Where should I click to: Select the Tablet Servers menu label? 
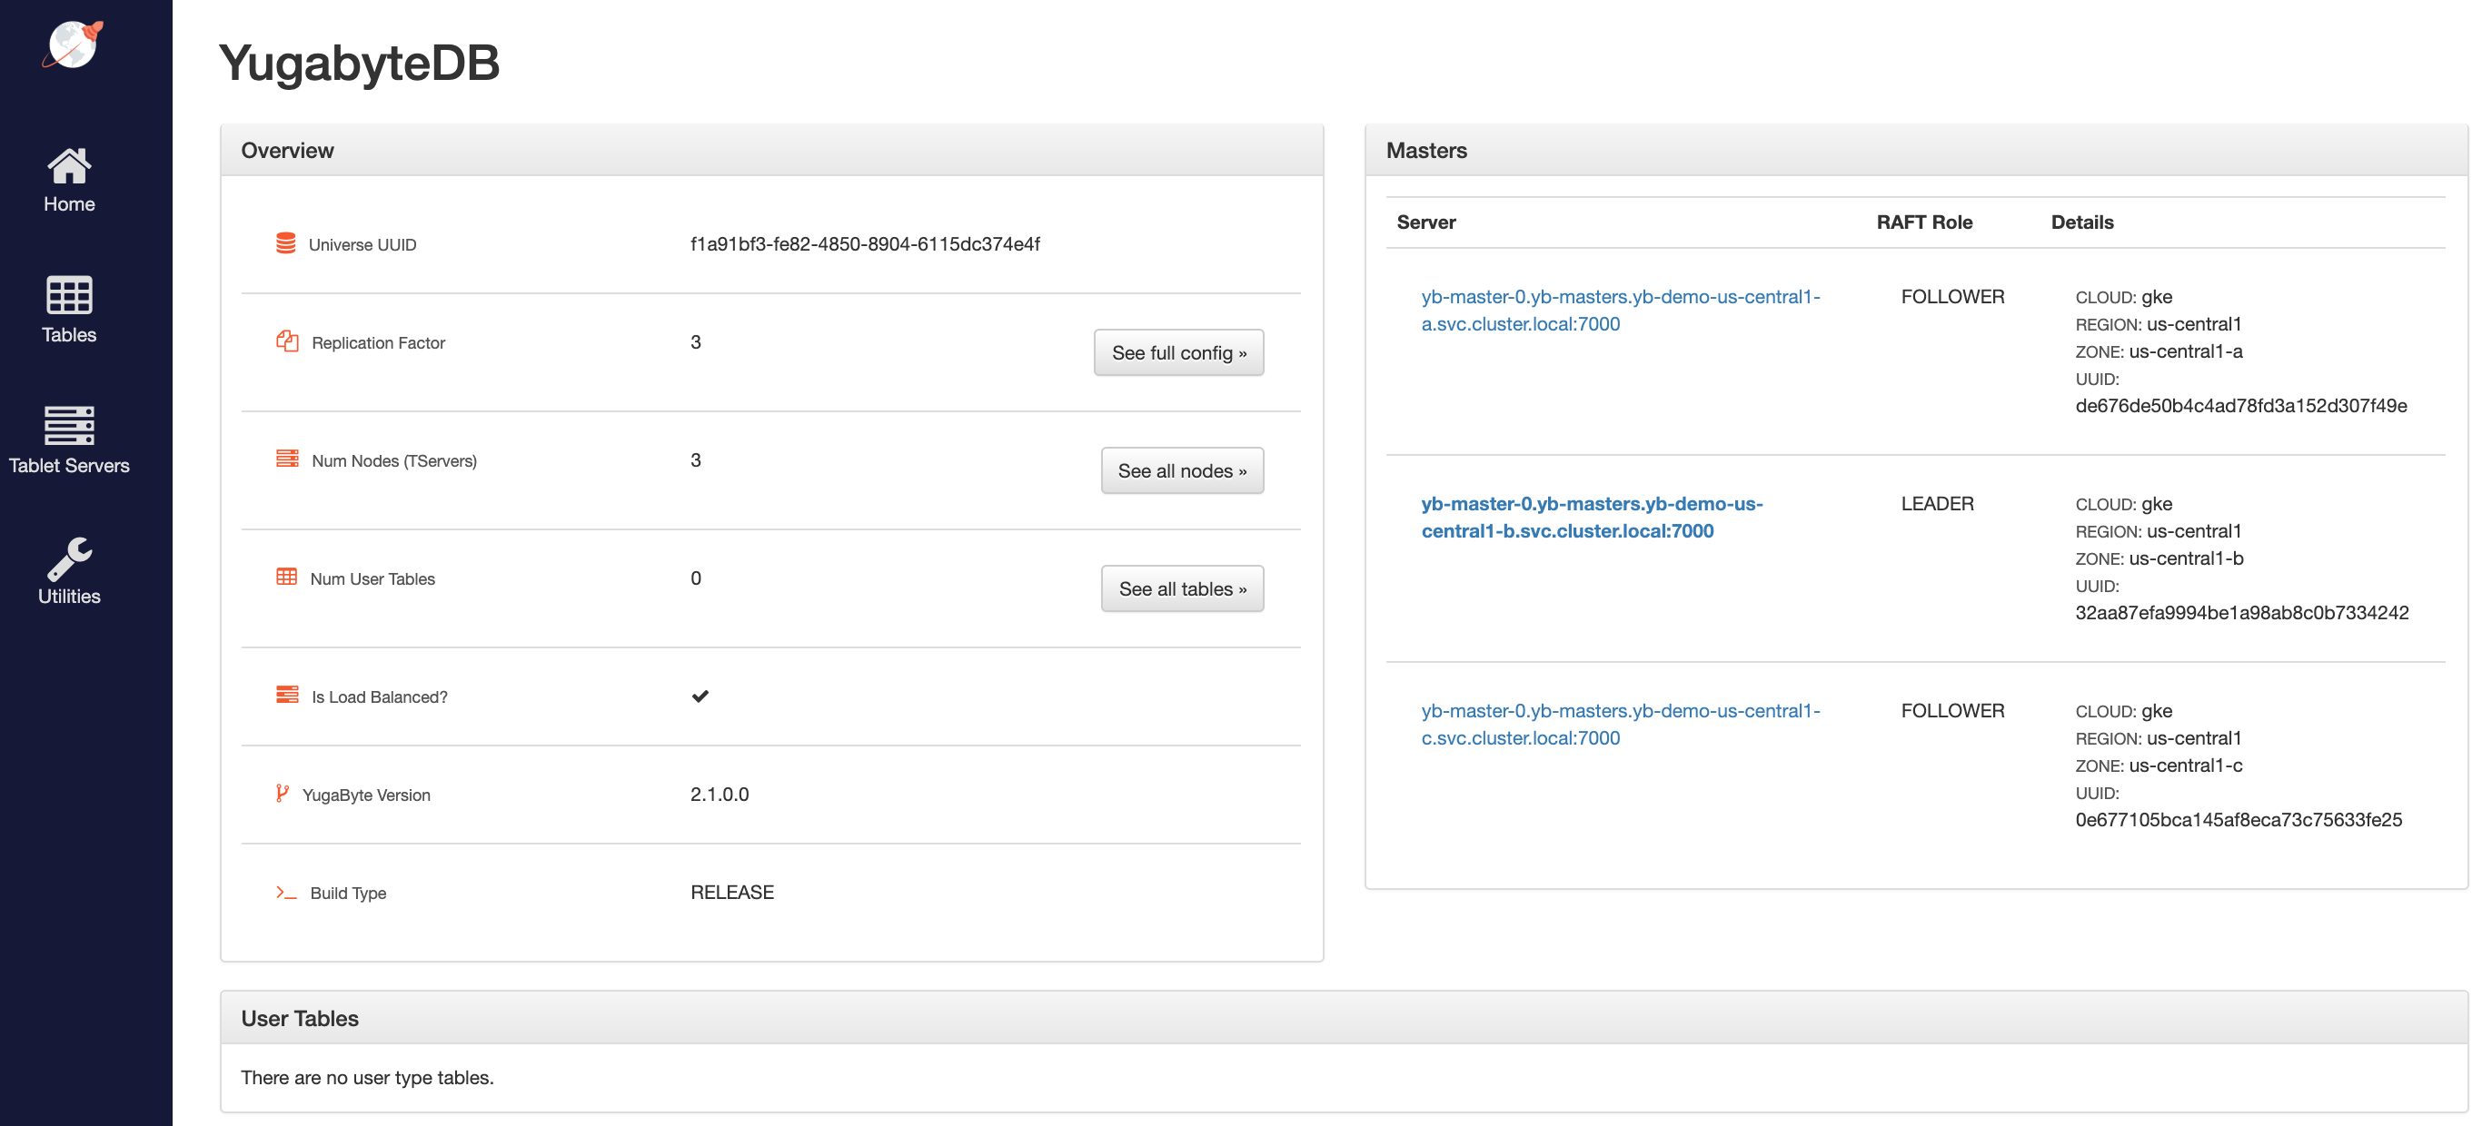click(x=69, y=465)
